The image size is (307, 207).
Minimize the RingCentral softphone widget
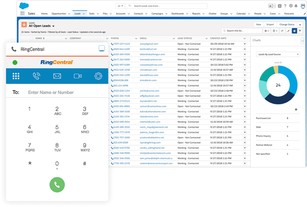coord(102,49)
